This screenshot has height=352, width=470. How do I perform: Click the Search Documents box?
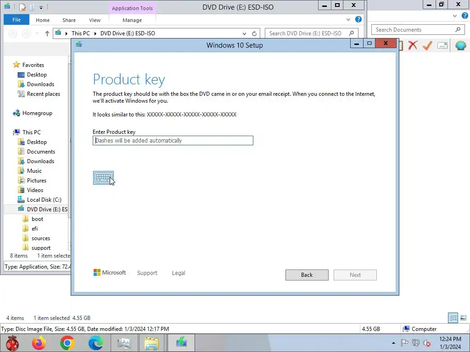[417, 30]
